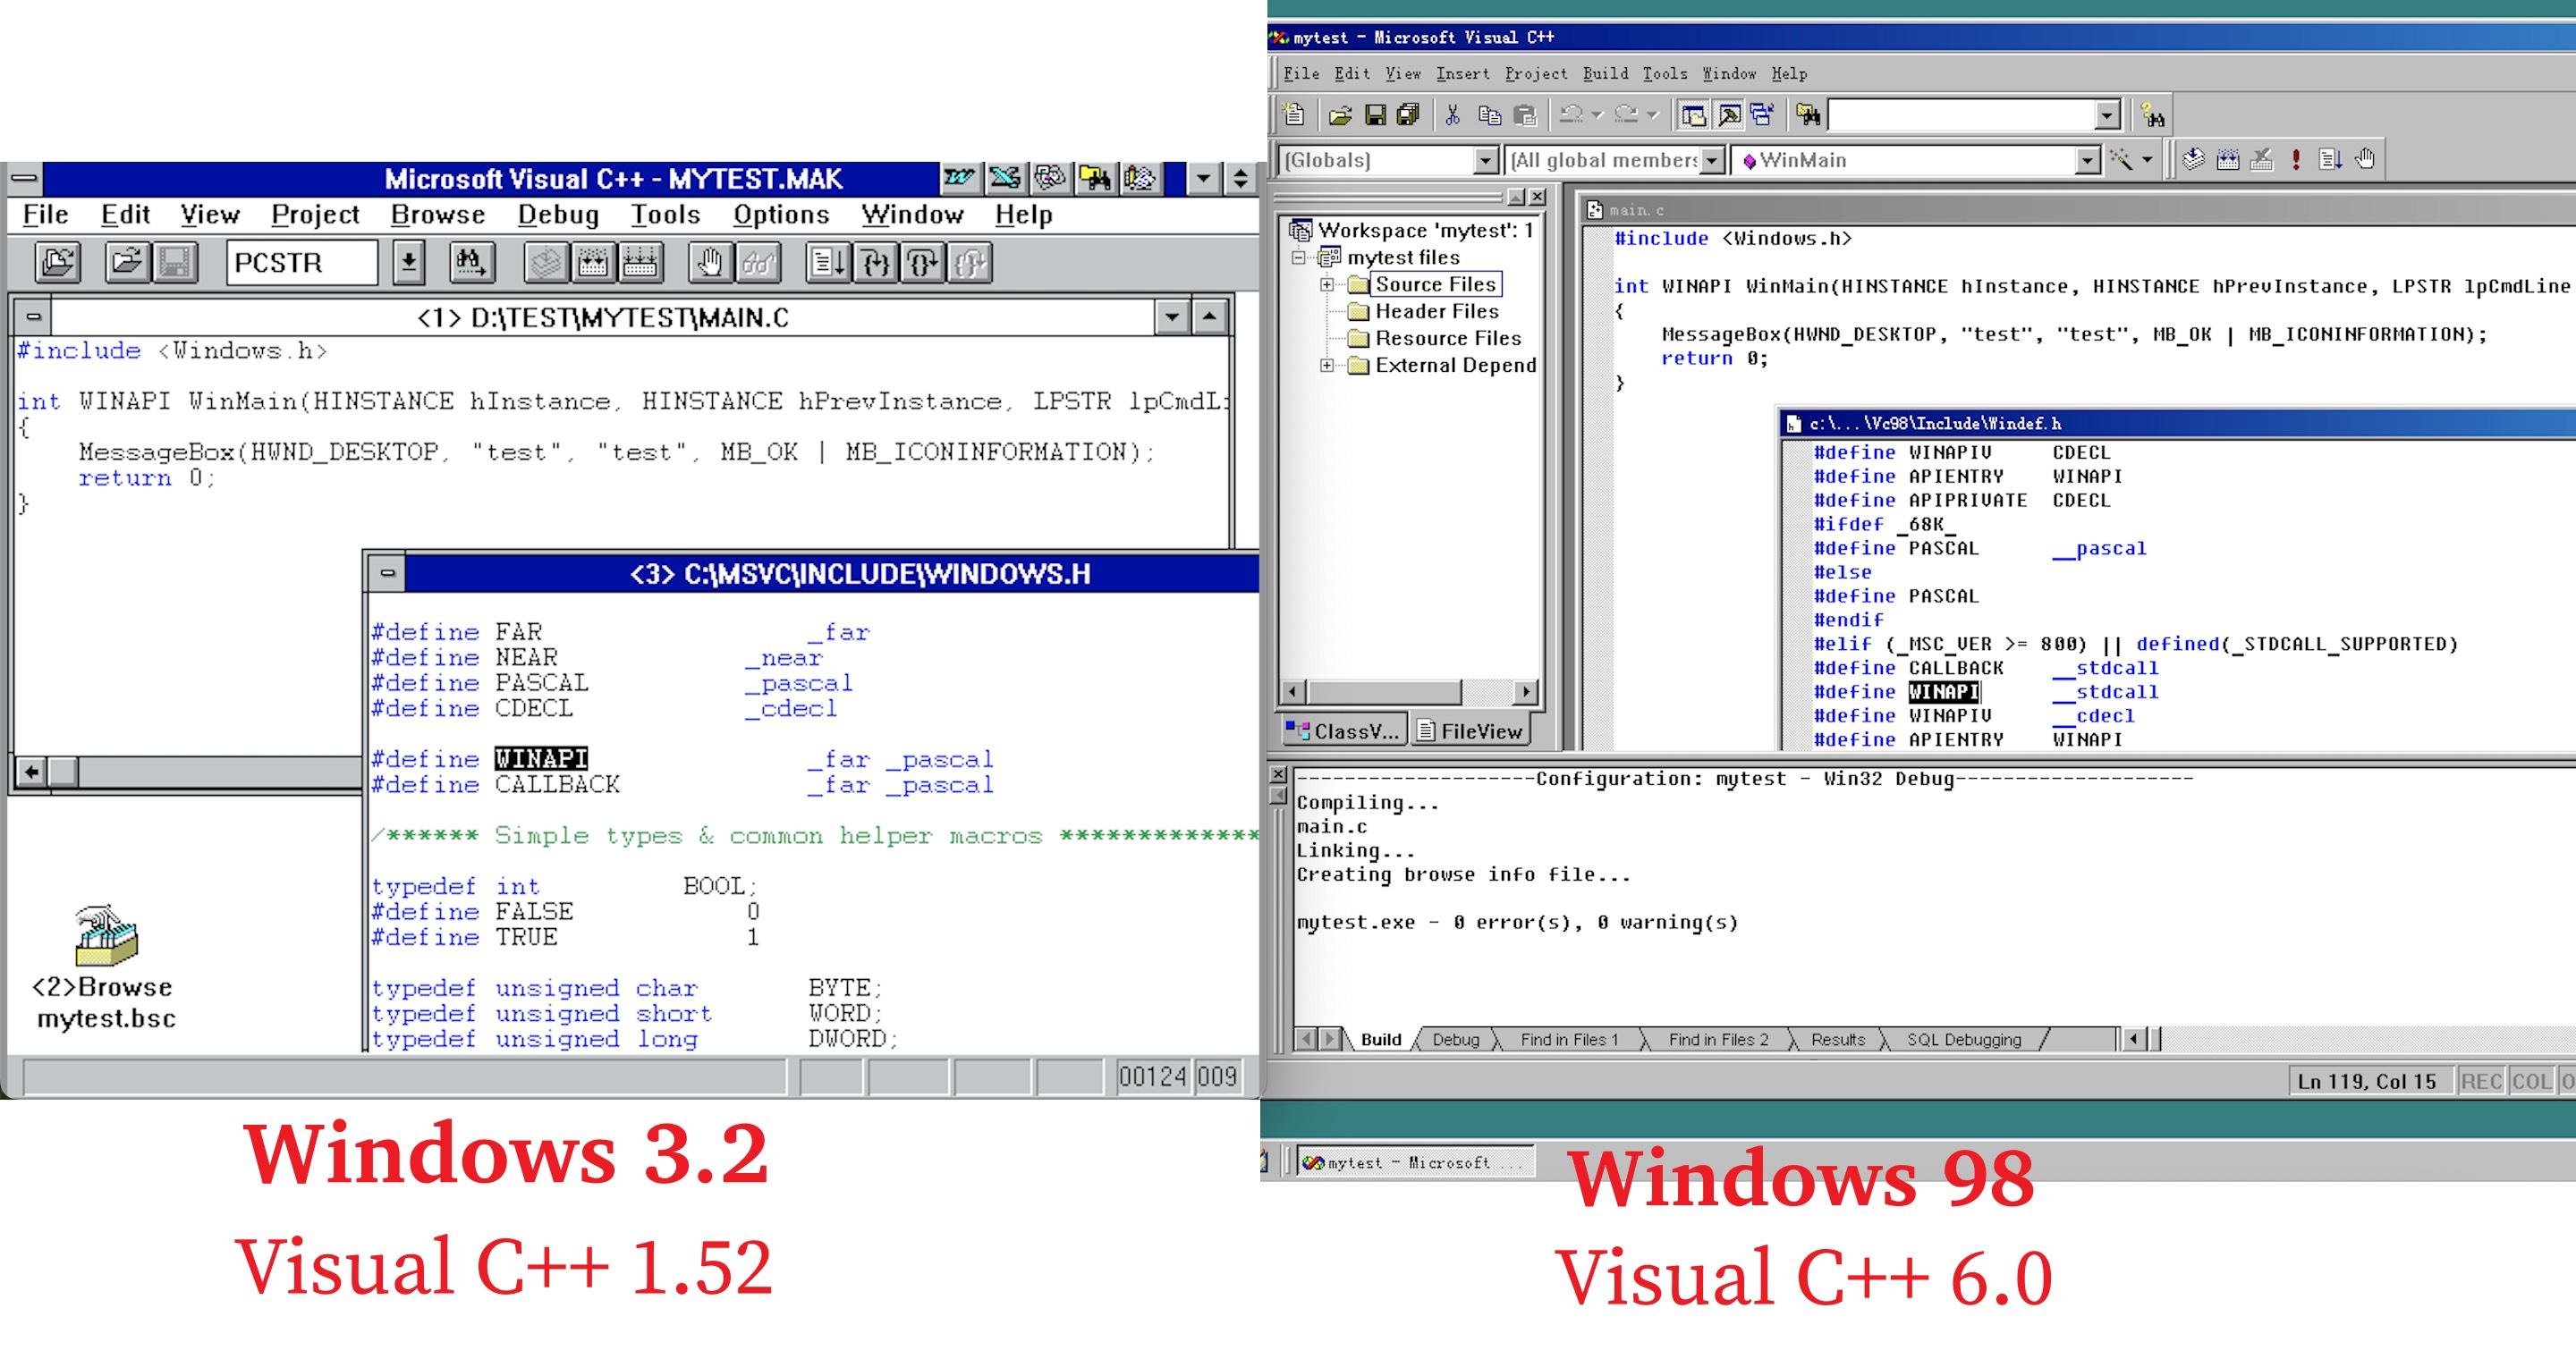This screenshot has width=2576, height=1359.
Task: Click the PCSTR find text field
Action: click(x=300, y=263)
